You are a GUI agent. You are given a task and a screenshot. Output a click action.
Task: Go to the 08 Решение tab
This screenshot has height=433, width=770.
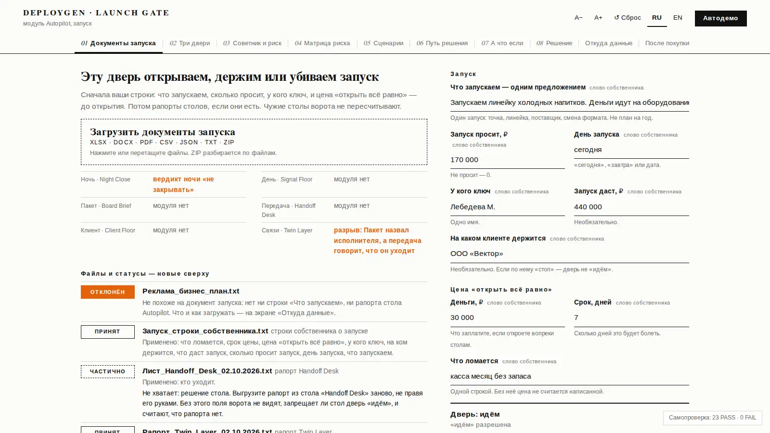coord(554,43)
